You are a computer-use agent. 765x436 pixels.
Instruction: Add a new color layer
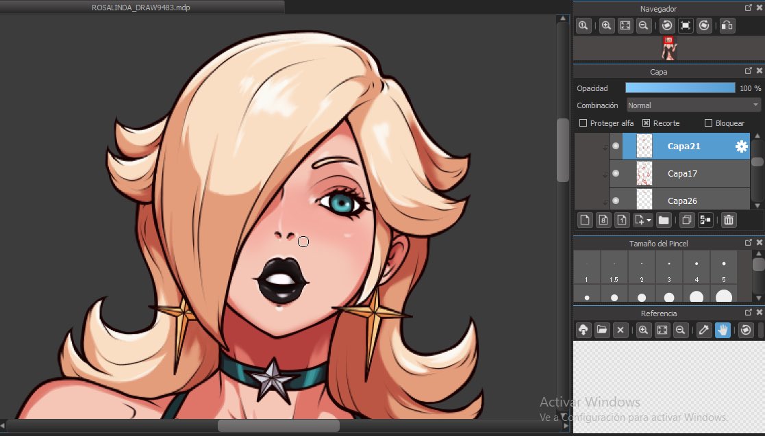584,220
